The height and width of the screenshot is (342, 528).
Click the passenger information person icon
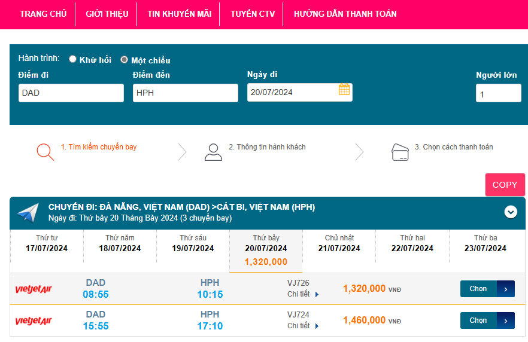click(213, 152)
